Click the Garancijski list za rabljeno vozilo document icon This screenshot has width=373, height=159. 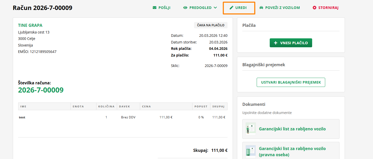251,129
